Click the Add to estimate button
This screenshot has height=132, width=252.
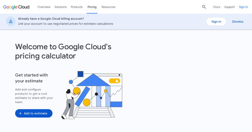(34, 113)
